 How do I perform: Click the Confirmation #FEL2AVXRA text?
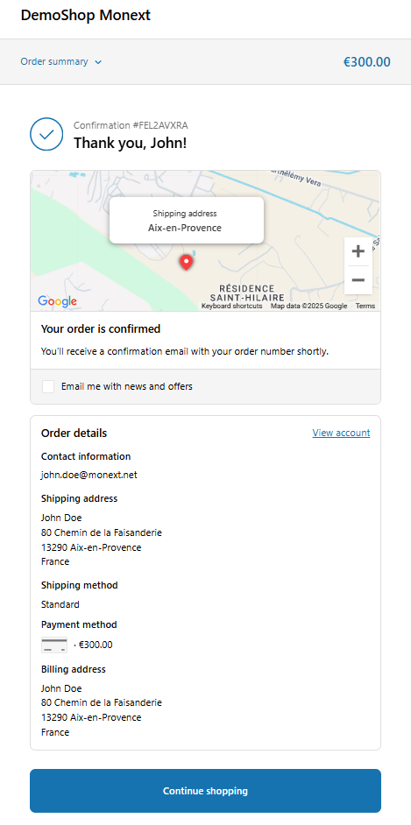(131, 125)
